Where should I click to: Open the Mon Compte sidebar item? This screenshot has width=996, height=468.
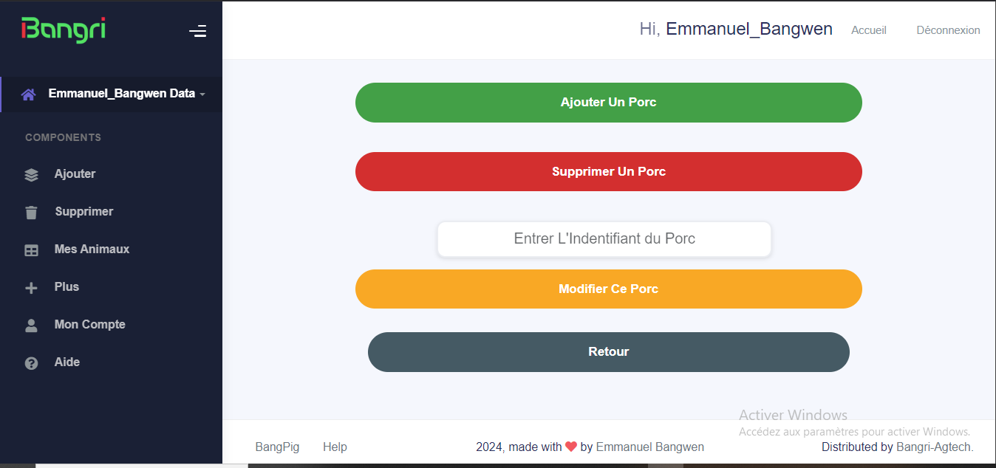tap(89, 325)
